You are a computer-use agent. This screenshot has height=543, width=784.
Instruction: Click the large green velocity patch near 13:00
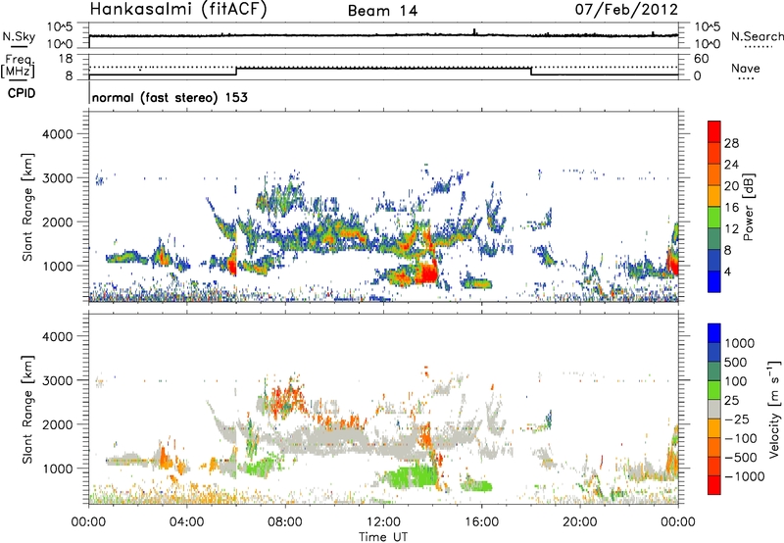pyautogui.click(x=411, y=476)
